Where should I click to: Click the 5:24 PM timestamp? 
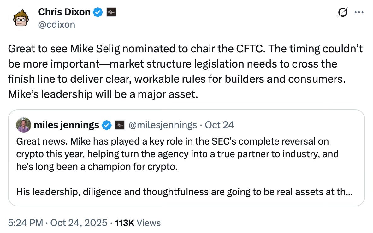tap(25, 223)
